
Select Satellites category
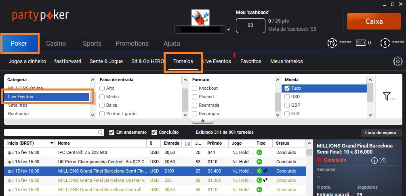pos(47,105)
